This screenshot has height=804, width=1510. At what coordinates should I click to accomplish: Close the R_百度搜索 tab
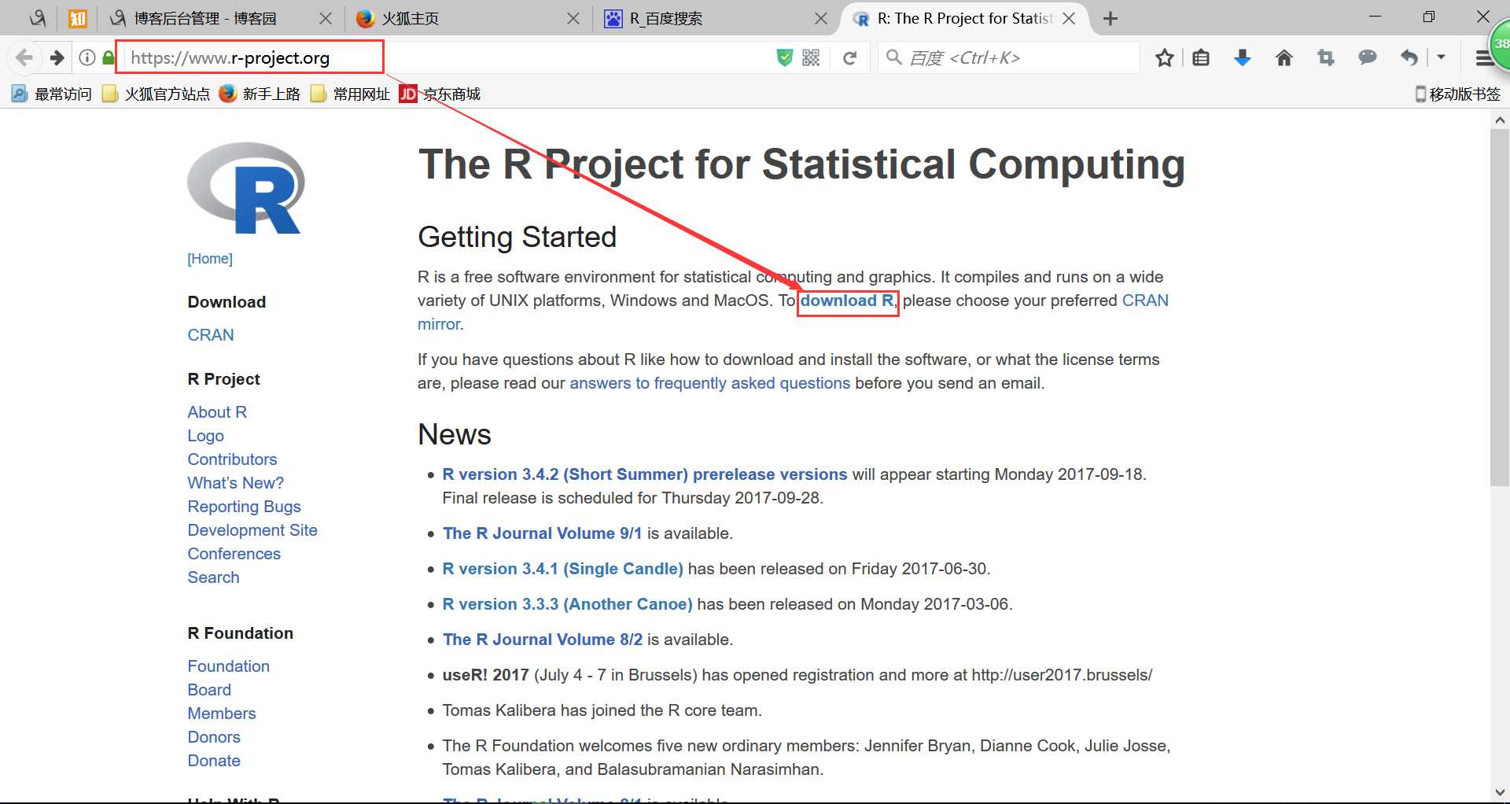tap(821, 19)
